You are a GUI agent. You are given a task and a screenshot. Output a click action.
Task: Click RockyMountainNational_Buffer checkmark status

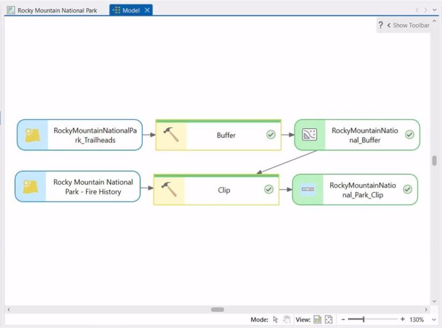(410, 135)
